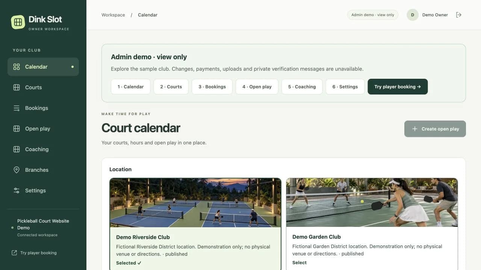
Task: Click the Dink Slot logo icon
Action: (18, 22)
